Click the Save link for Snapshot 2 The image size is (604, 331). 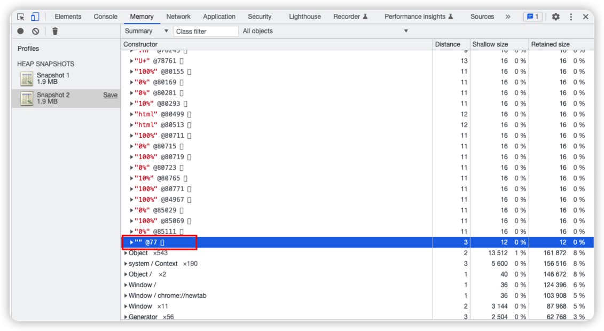coord(110,95)
